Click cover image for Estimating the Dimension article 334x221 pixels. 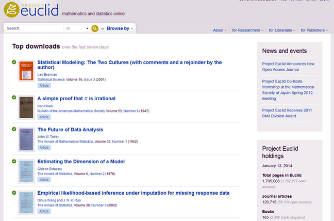26,171
